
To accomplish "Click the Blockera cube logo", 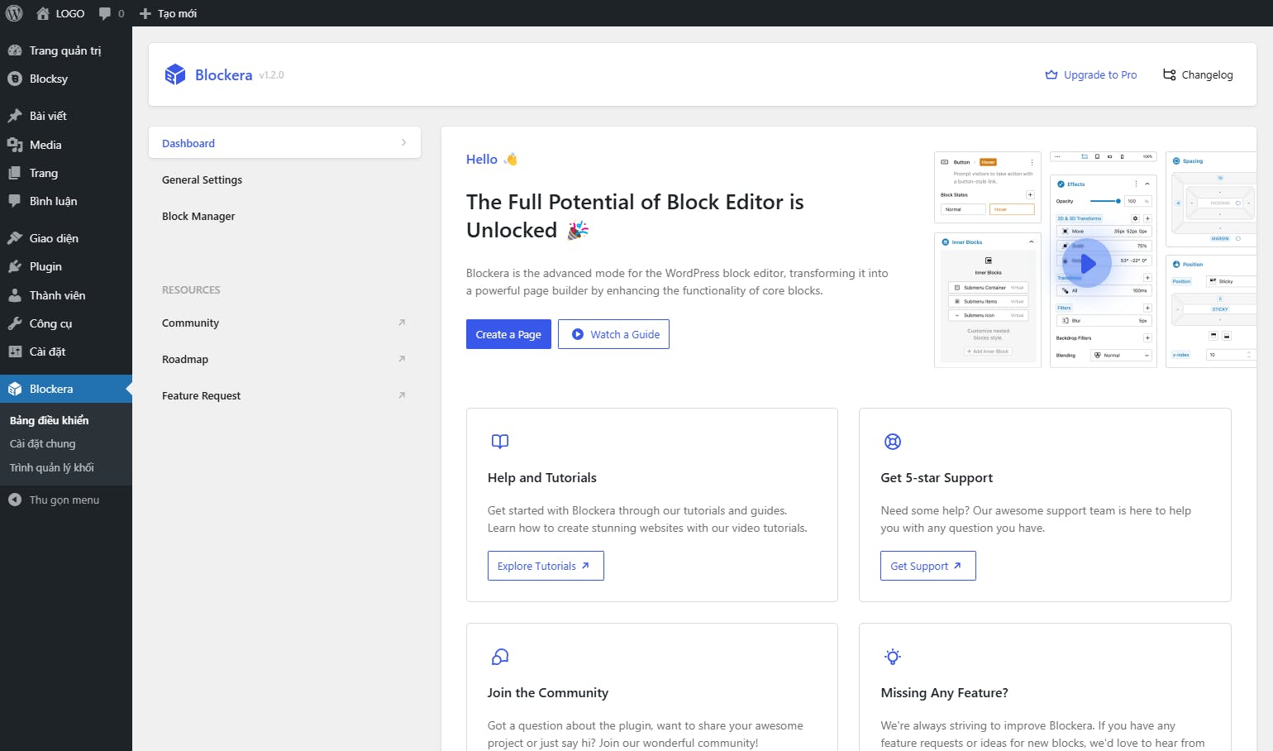I will (175, 74).
